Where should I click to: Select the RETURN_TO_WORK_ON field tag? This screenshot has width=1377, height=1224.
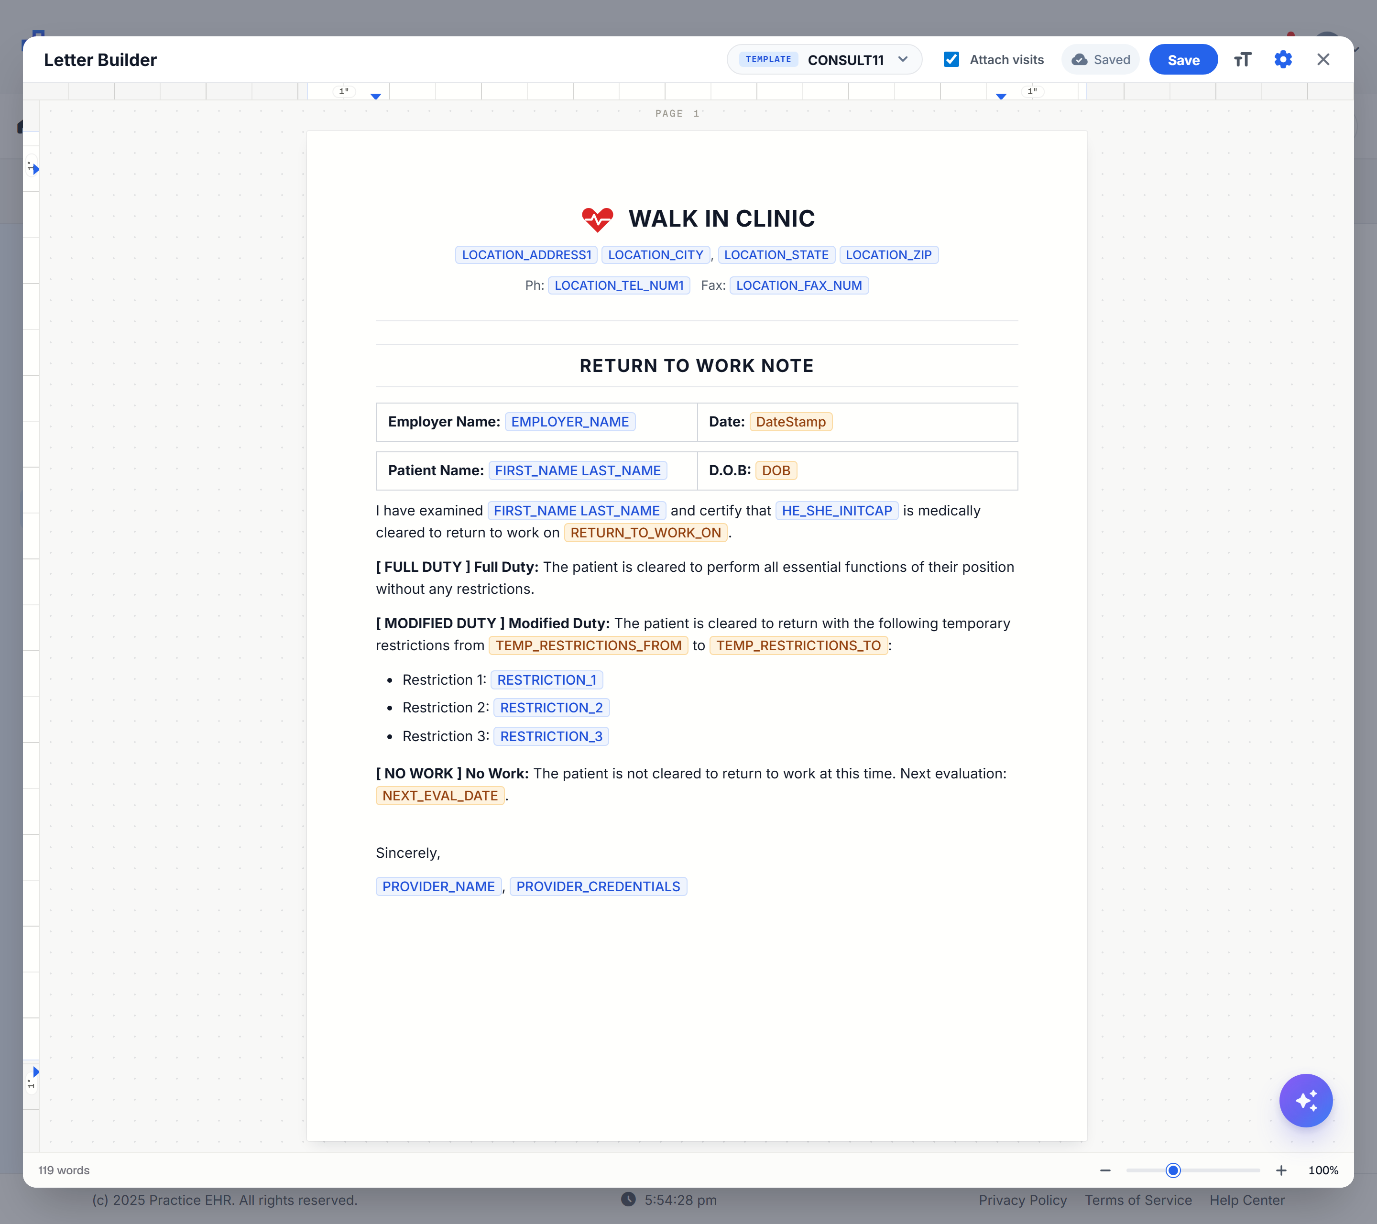(645, 533)
